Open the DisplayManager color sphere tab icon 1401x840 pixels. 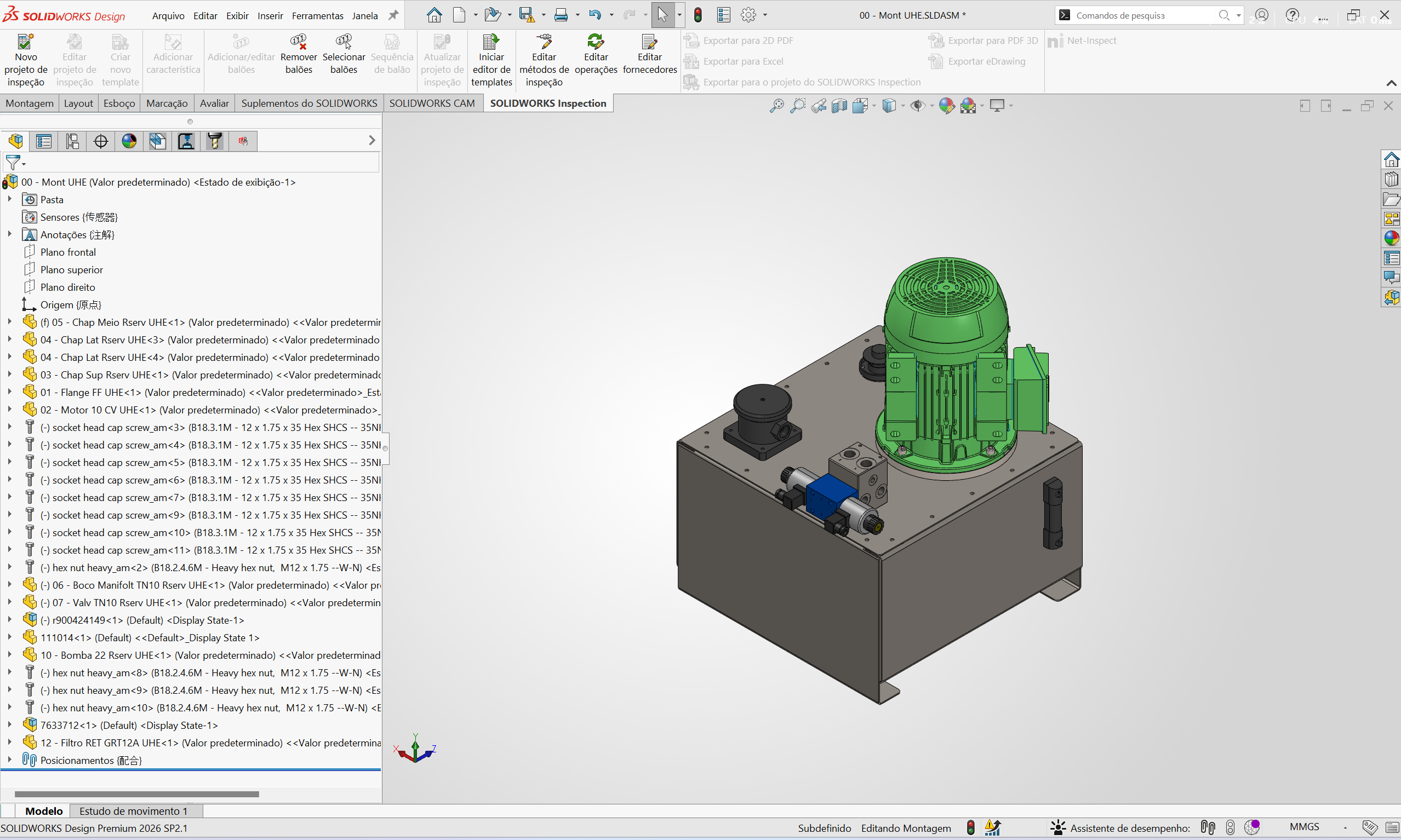(129, 141)
